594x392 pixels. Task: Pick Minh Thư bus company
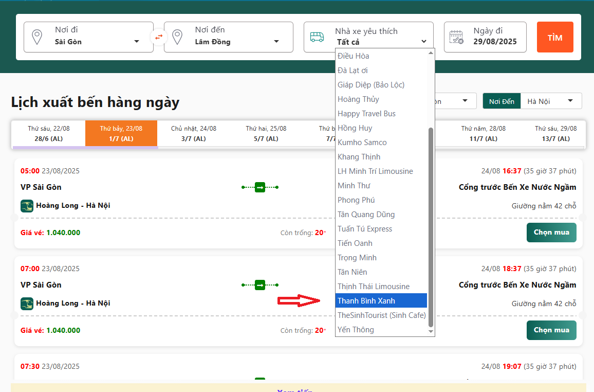pos(381,186)
